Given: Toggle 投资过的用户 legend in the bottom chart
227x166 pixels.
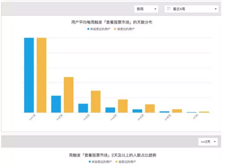Looking at the screenshot, I should tap(126, 162).
